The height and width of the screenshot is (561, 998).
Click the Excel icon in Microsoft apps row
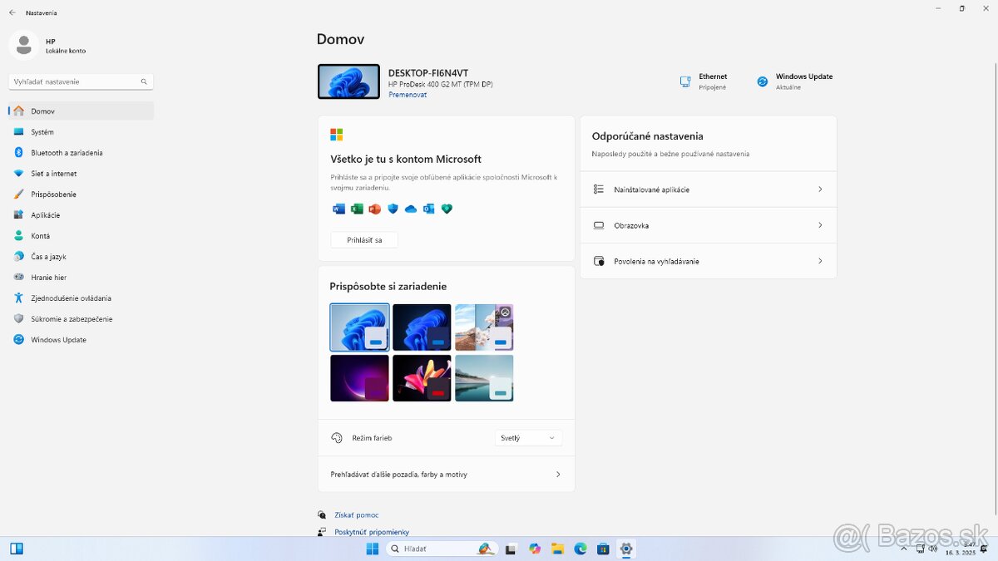tap(357, 209)
